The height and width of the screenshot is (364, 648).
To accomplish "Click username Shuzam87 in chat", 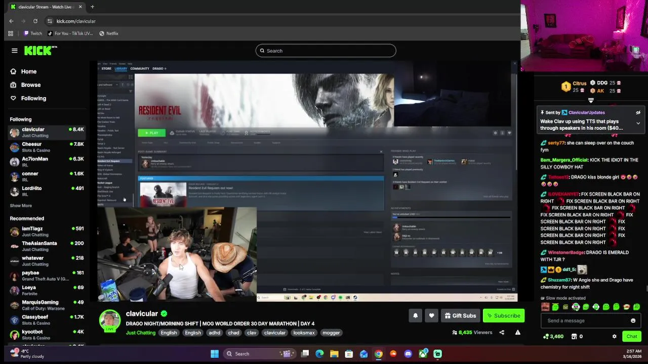I will [559, 280].
